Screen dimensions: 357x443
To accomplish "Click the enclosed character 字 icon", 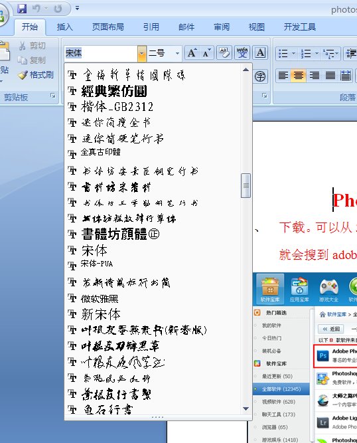I will pyautogui.click(x=260, y=76).
